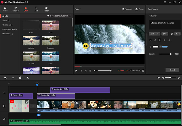
Task: Click the scissors split icon in timeline toolbar
Action: (x=28, y=78)
